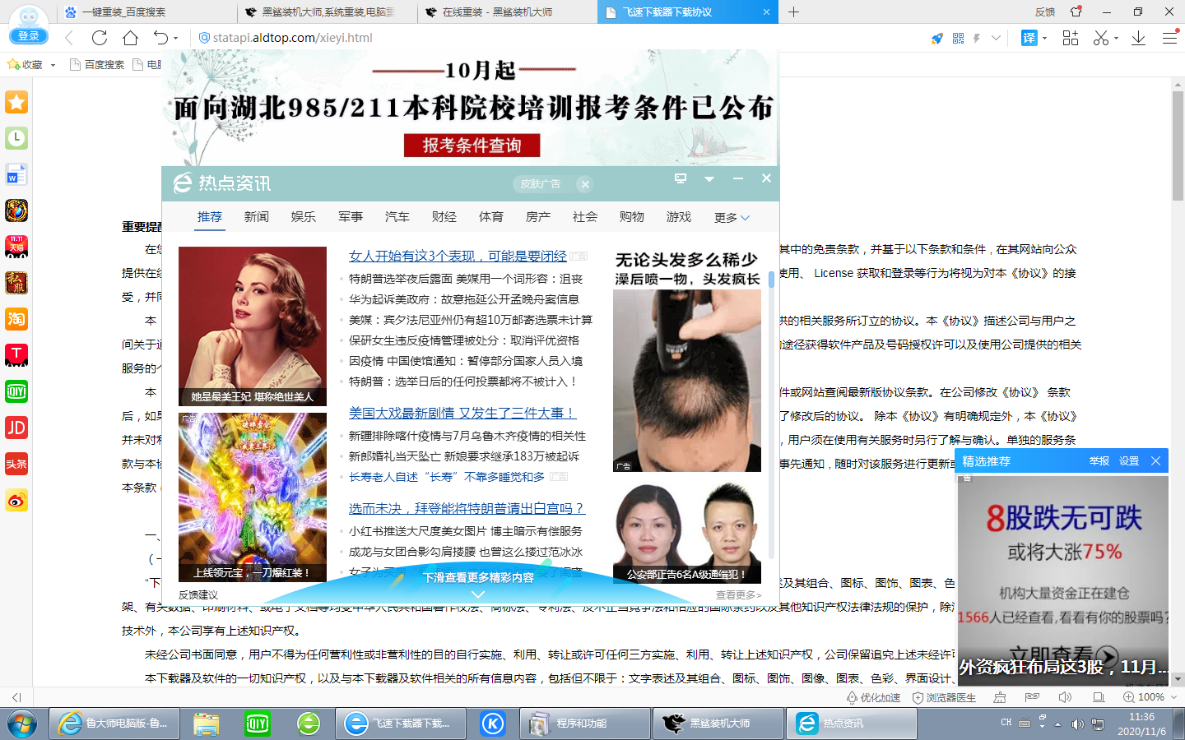
Task: Show the page QR code icon
Action: point(958,38)
